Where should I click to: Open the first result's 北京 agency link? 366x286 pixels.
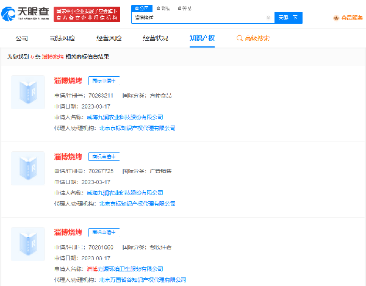pyautogui.click(x=137, y=128)
